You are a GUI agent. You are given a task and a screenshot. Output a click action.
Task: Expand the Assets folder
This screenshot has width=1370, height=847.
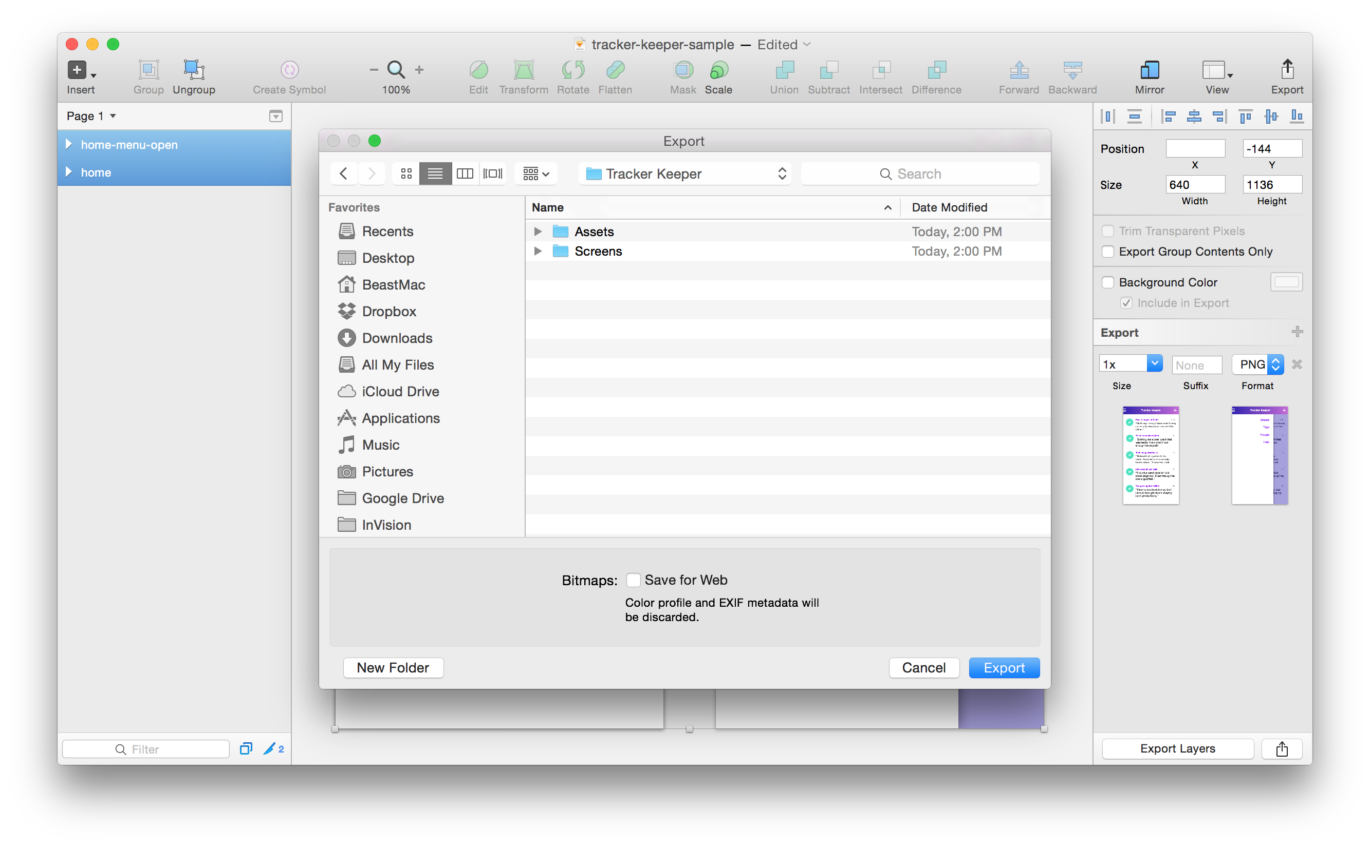[x=537, y=232]
